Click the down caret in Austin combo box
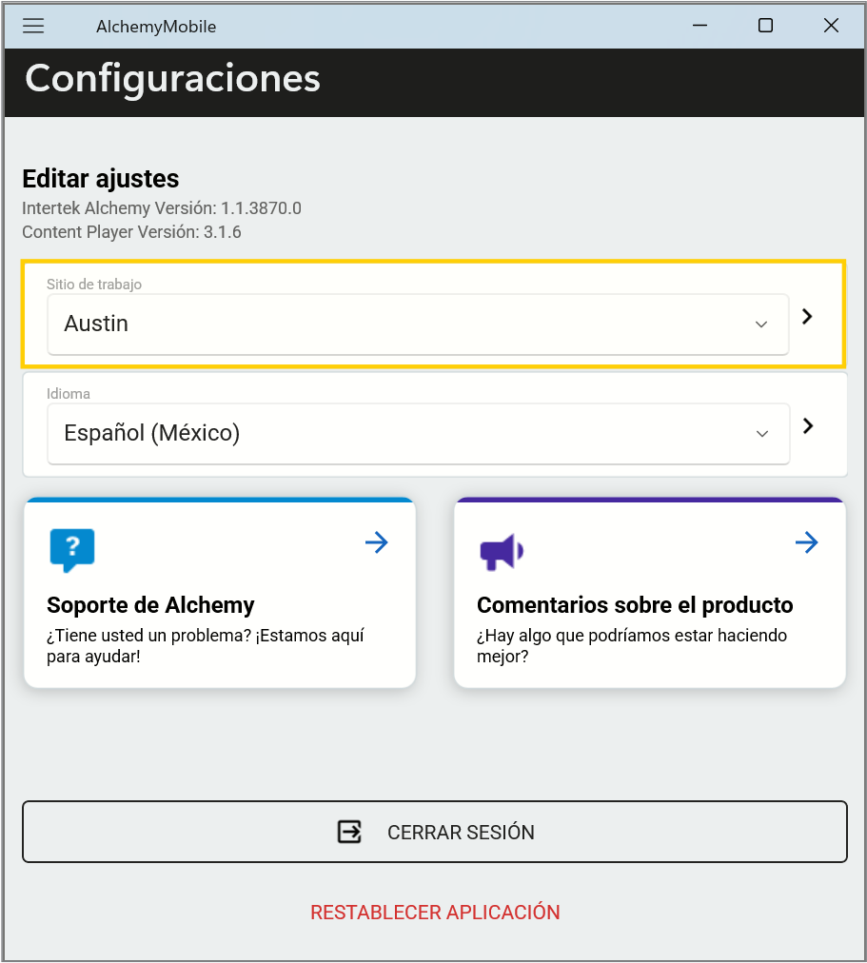 (761, 324)
